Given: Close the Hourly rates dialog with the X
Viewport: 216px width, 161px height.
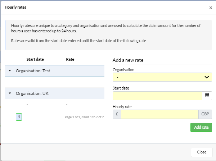Looking at the screenshot, I should point(211,8).
